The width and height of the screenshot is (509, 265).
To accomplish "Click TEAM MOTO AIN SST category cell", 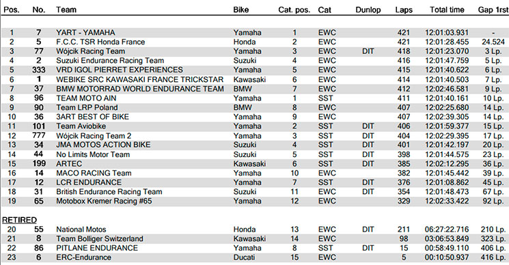I will coord(326,98).
